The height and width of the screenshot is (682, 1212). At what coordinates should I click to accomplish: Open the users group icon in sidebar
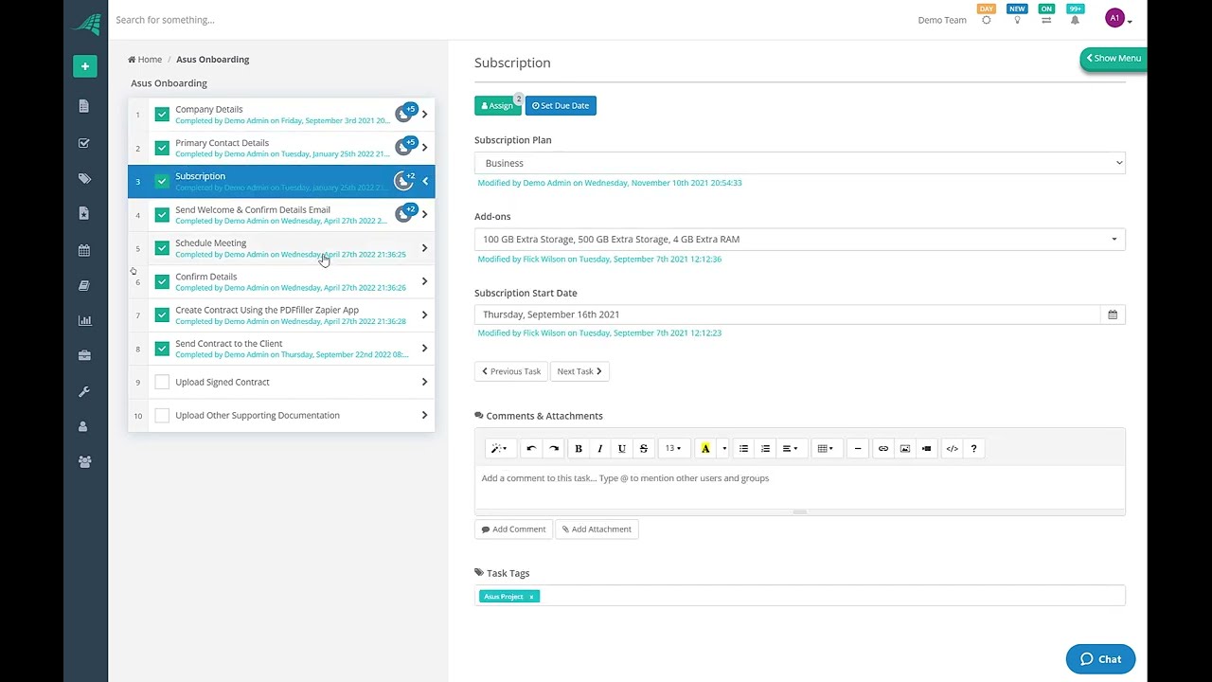coord(84,461)
